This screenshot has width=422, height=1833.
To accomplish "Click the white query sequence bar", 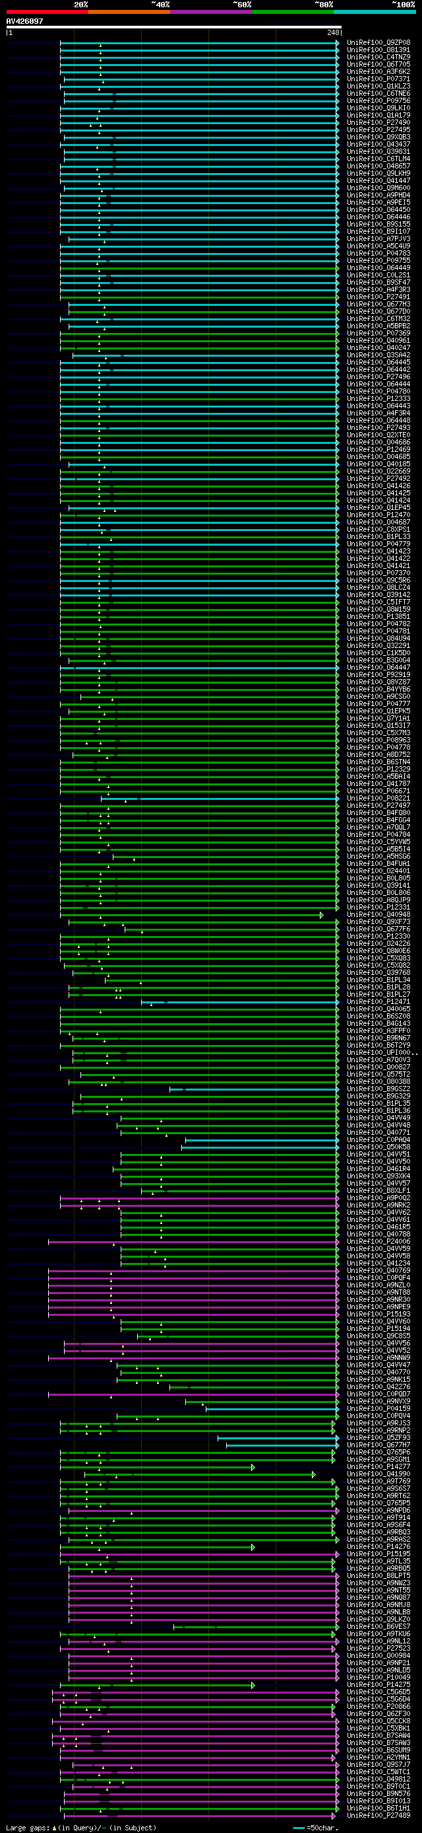I will (173, 27).
